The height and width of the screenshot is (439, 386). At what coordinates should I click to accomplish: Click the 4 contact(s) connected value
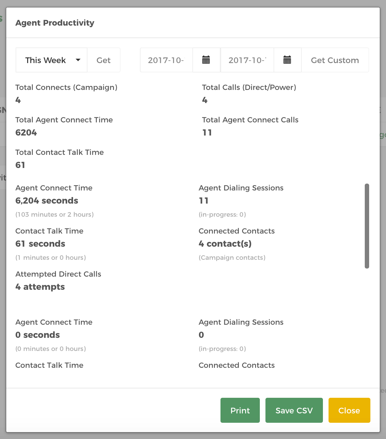click(x=225, y=244)
